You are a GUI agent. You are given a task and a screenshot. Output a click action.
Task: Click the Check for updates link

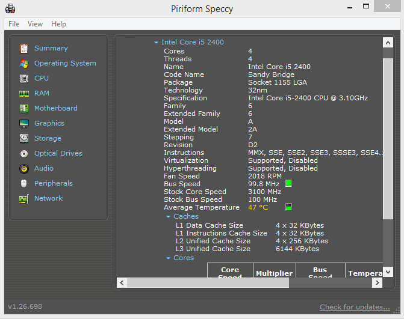355,307
